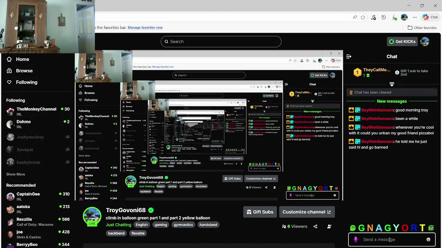The height and width of the screenshot is (248, 442).
Task: Collapse the chat panel with arrow icon
Action: (349, 56)
